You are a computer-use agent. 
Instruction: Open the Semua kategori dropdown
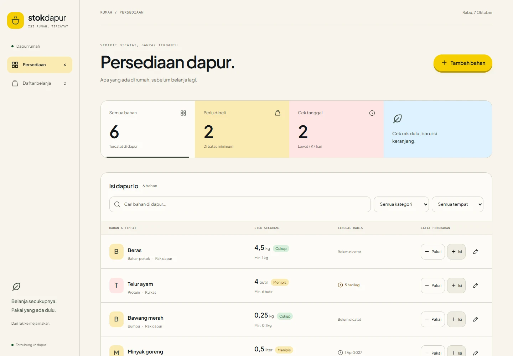(x=401, y=204)
